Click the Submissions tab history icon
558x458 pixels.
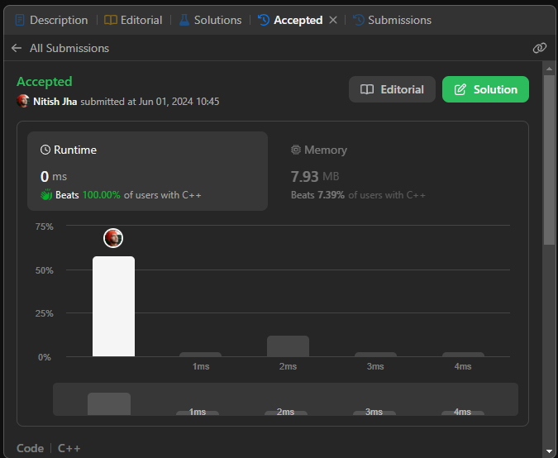coord(358,20)
